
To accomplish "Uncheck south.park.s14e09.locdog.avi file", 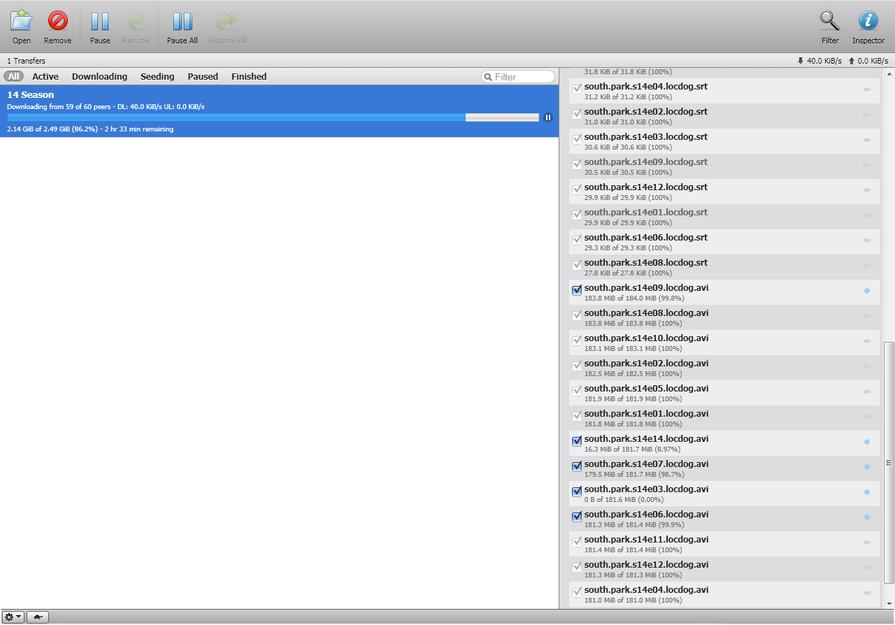I will coord(577,290).
